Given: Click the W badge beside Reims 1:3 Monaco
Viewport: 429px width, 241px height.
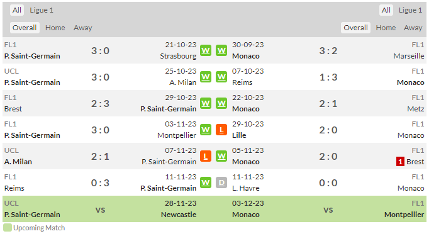Looking at the screenshot, I should coord(221,77).
